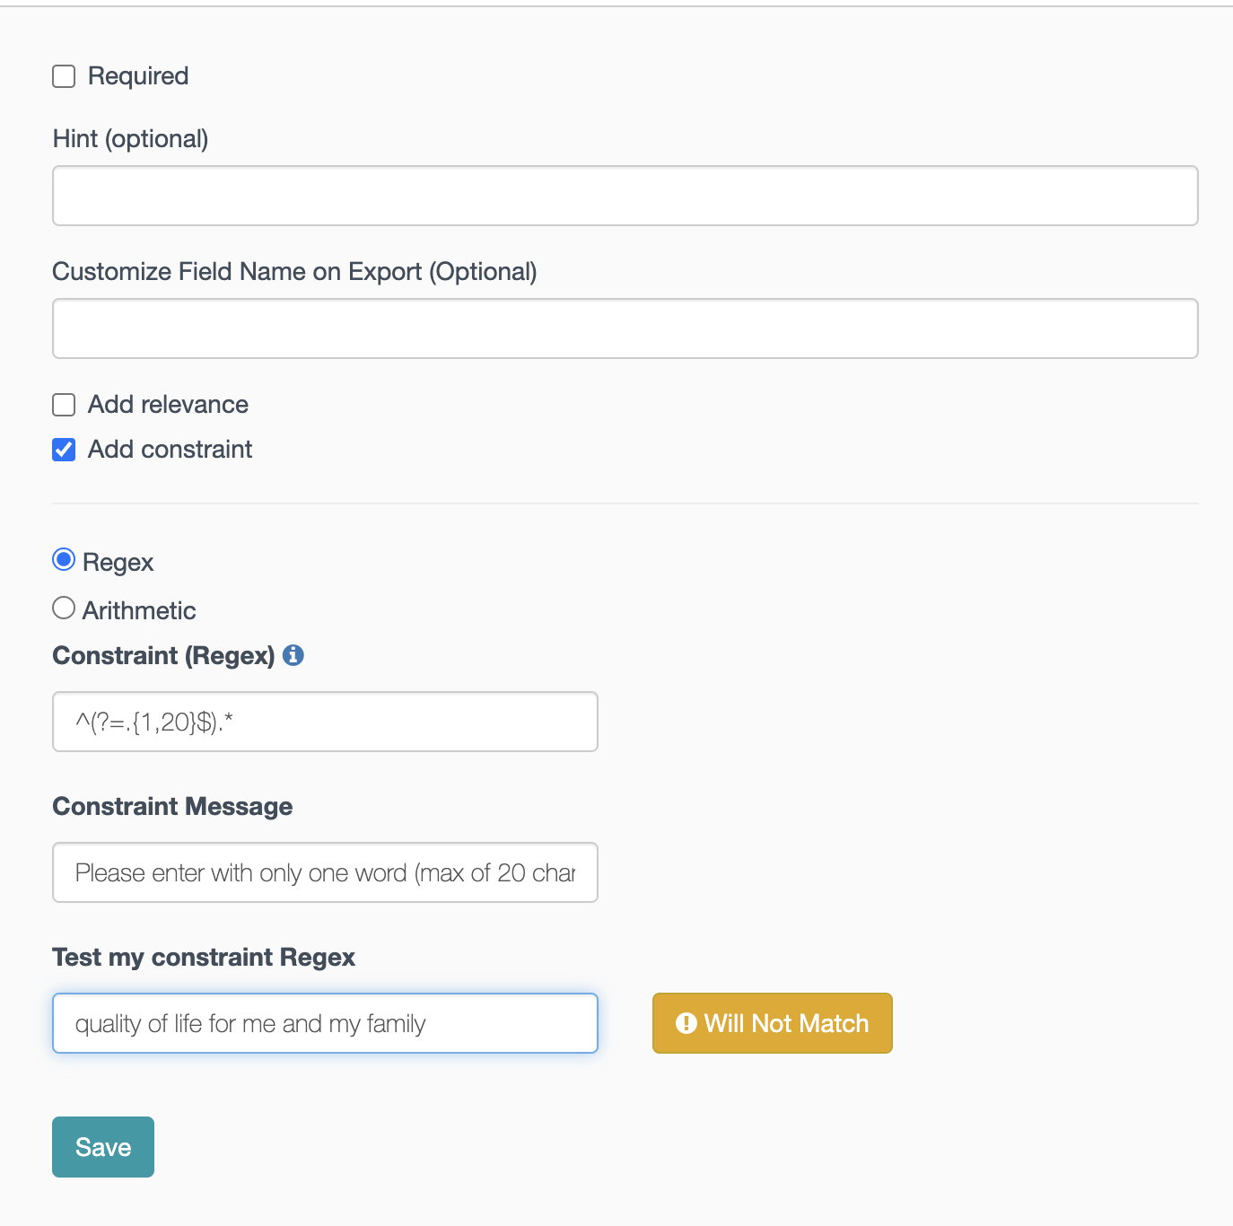Click the "Required" label text
Screen dimensions: 1233x1226
(x=138, y=76)
